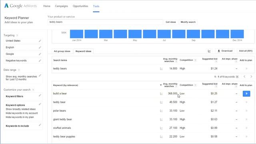This screenshot has height=144, width=256.
Task: Go to next page of search terms
Action: point(251,76)
